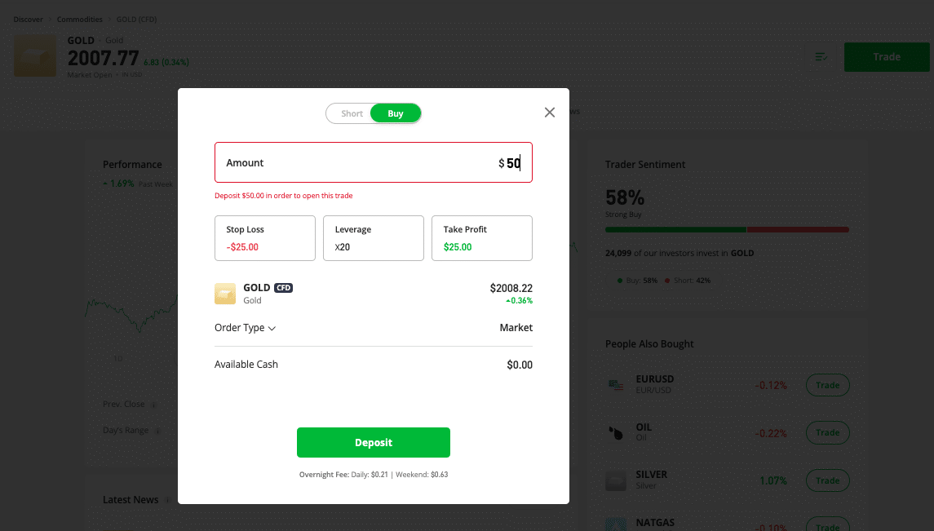
Task: Open the Stop Loss settings box
Action: coord(264,237)
